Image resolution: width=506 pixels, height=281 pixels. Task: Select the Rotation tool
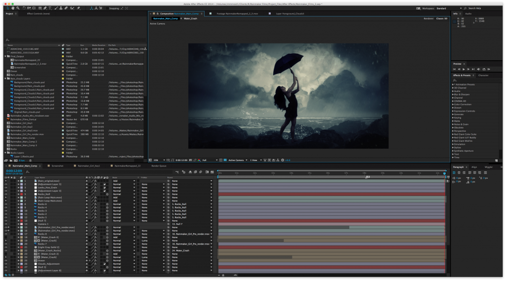point(24,8)
